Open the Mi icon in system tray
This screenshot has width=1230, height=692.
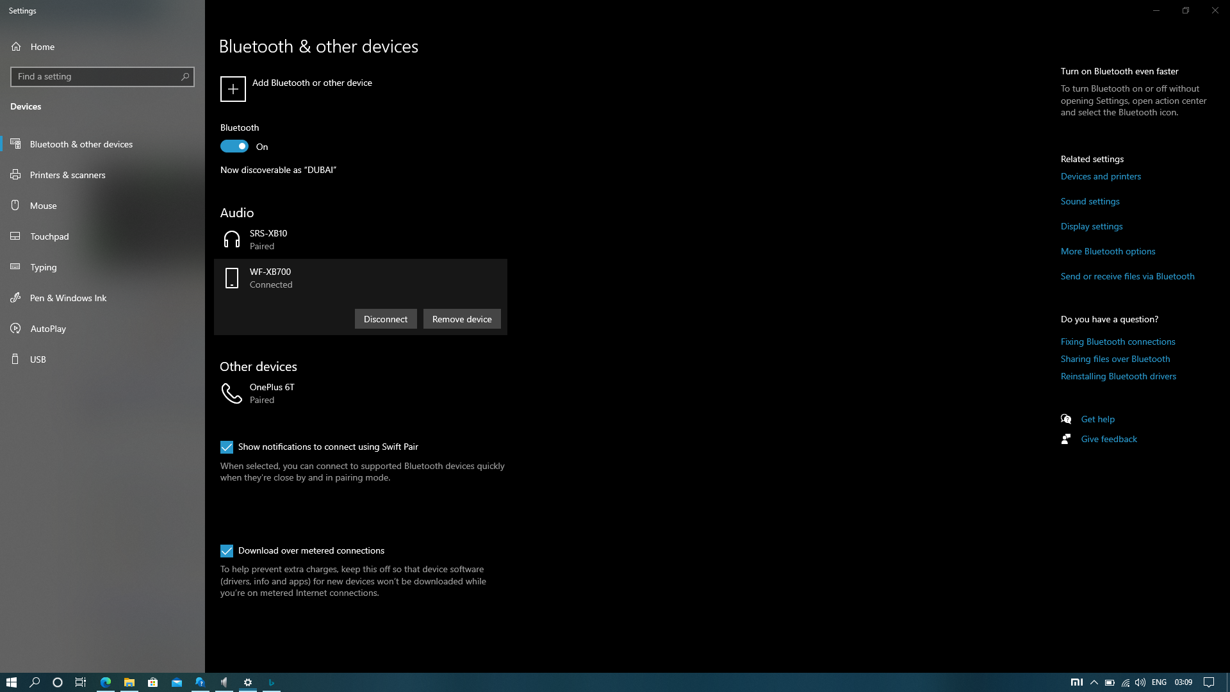click(1077, 682)
